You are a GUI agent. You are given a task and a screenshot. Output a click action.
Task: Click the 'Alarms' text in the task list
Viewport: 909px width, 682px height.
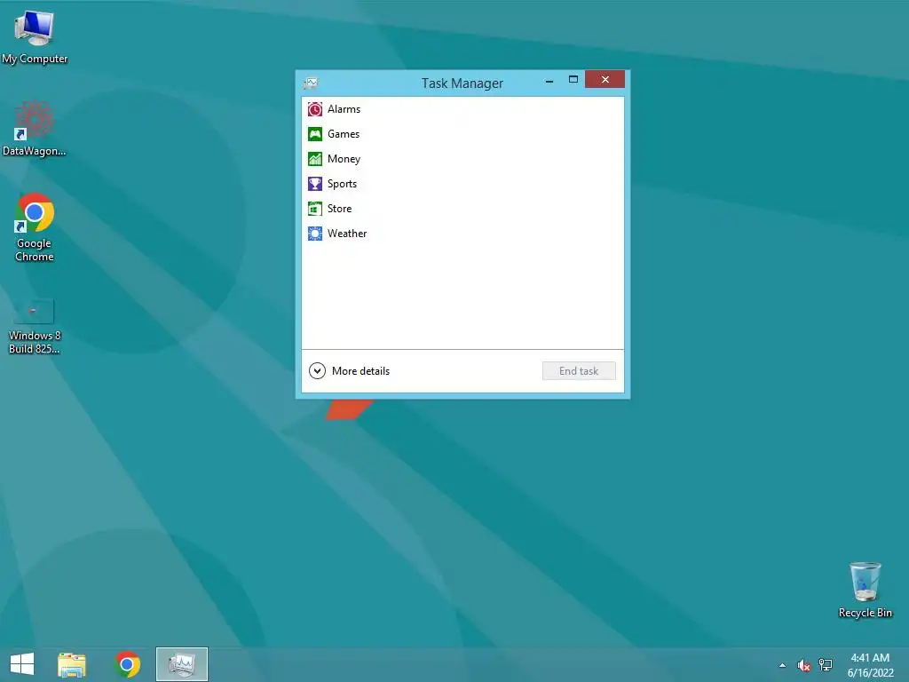click(x=344, y=109)
